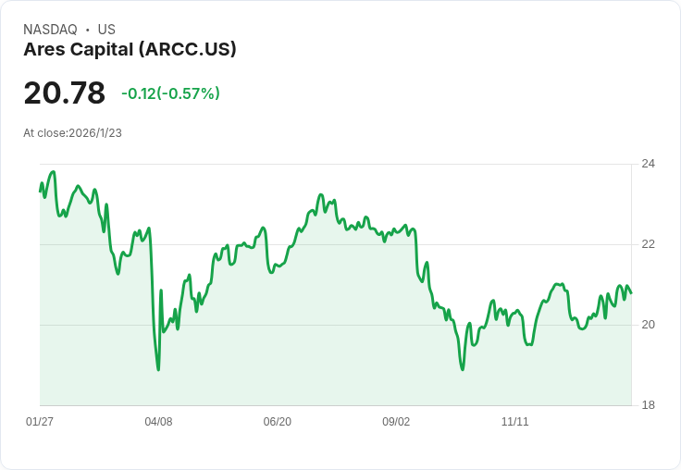Select the 09/02 date axis label
The height and width of the screenshot is (470, 681).
point(396,421)
